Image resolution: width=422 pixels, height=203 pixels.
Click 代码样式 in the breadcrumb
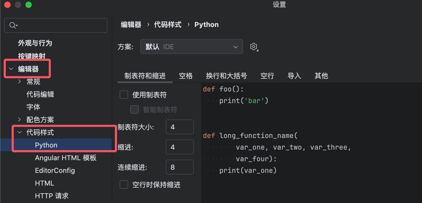point(168,25)
